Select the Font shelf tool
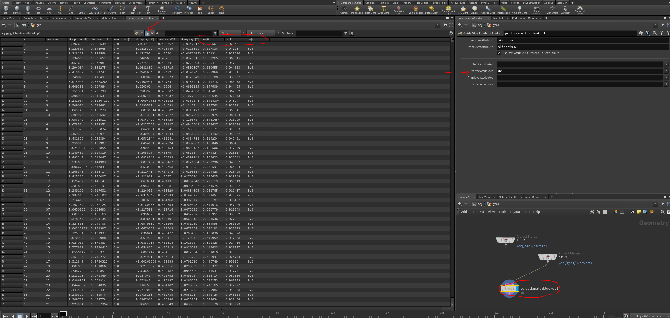670x318 pixels. [148, 10]
